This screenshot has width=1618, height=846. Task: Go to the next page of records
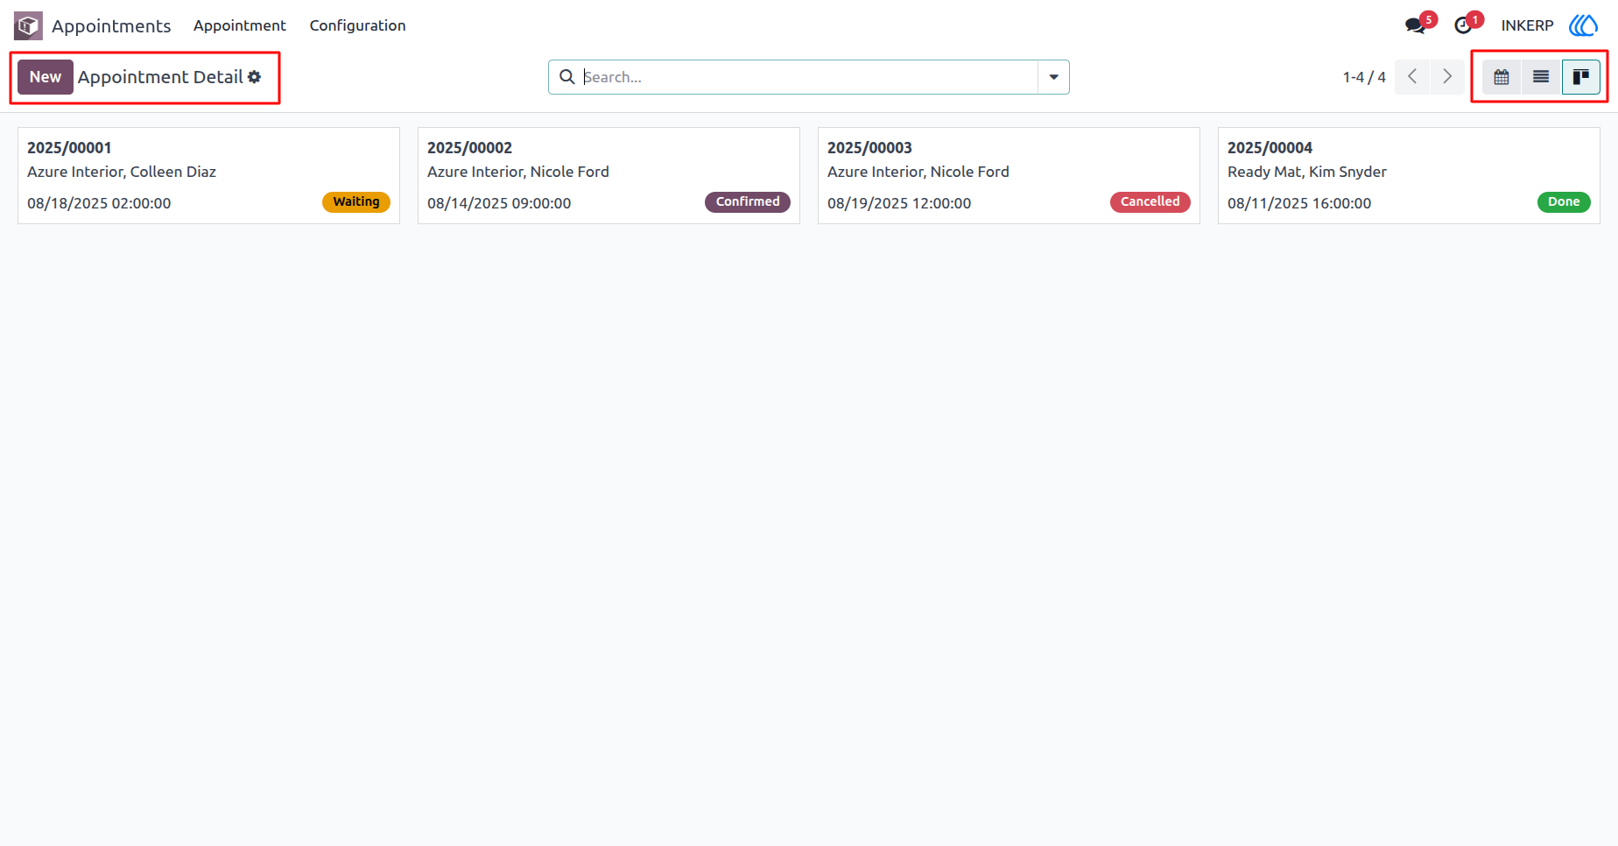(x=1447, y=77)
